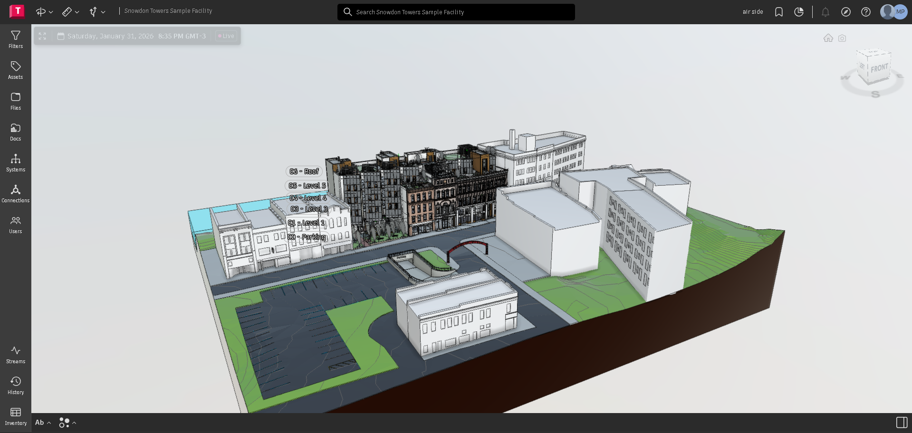The image size is (912, 433).
Task: Expand the navigation tool dropdown
Action: pos(50,12)
